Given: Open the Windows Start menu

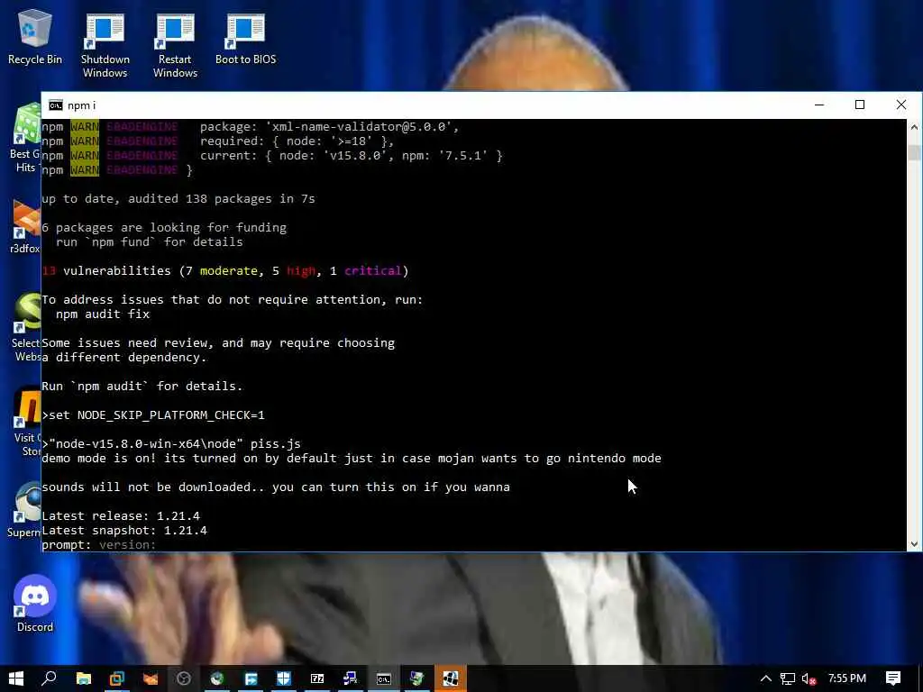Looking at the screenshot, I should (16, 678).
